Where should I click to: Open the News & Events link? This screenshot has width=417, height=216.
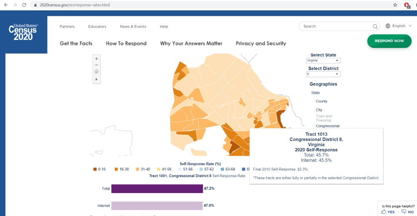(x=133, y=27)
